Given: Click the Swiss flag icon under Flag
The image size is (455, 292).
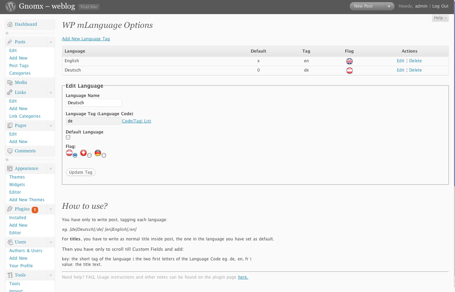Looking at the screenshot, I should (x=83, y=153).
